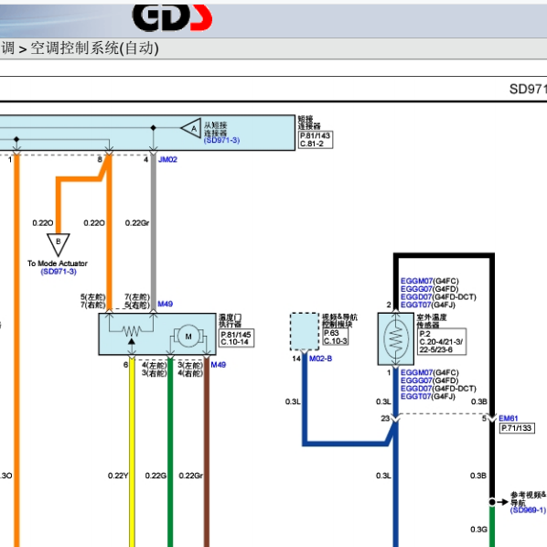Click the 'To Mode Actuator' label
The image size is (547, 547).
(x=58, y=263)
